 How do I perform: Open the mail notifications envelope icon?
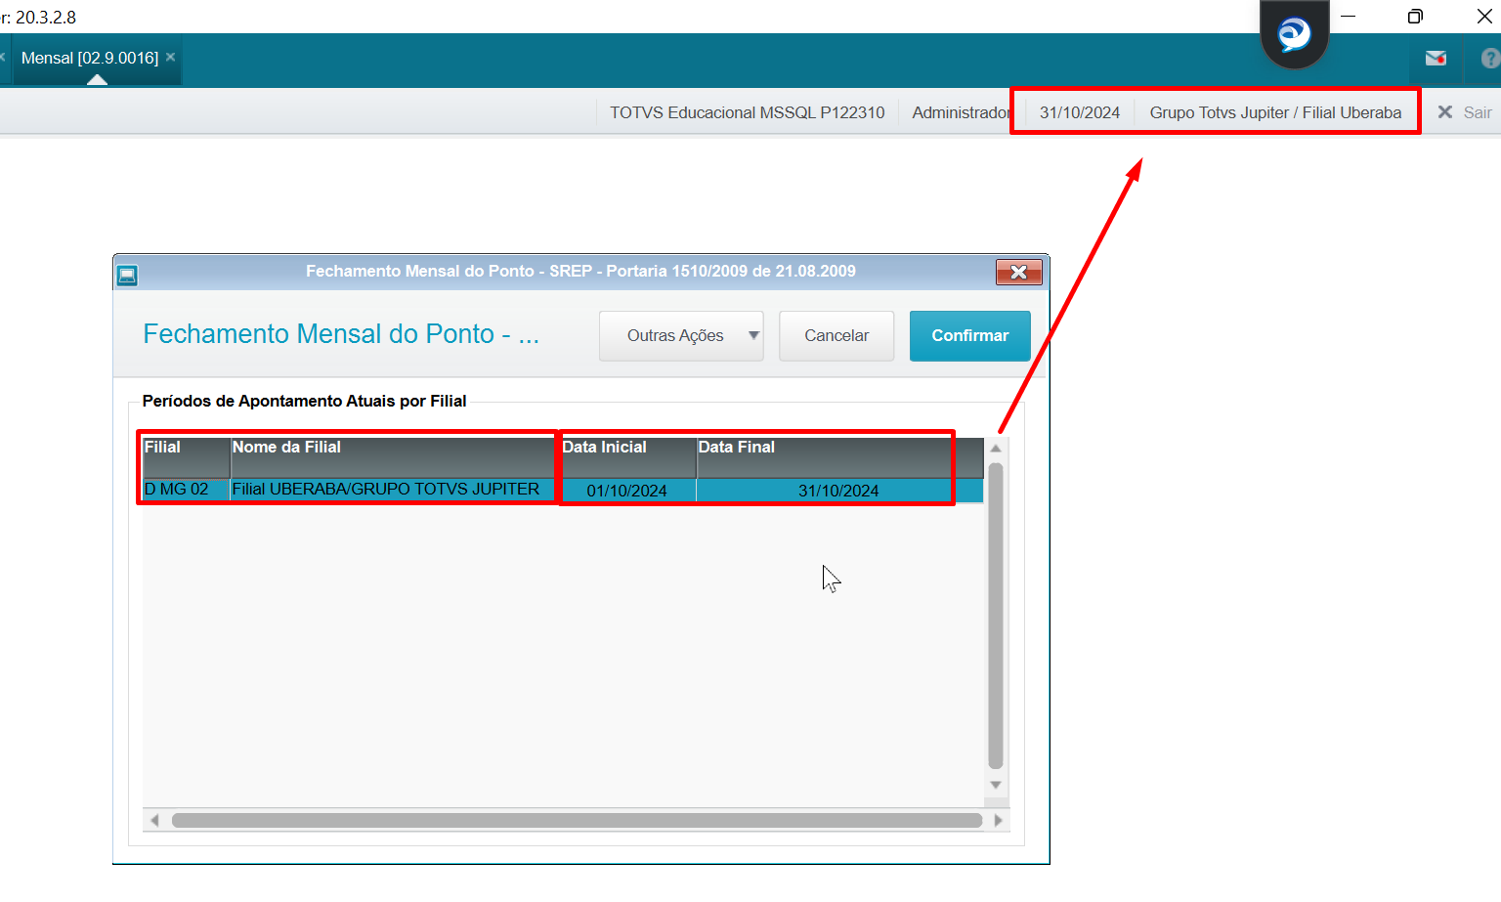point(1436,59)
